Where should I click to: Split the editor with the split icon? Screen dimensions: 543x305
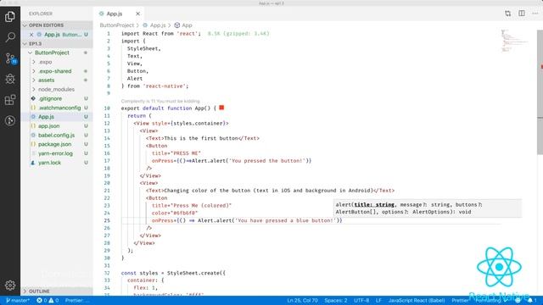coord(522,14)
